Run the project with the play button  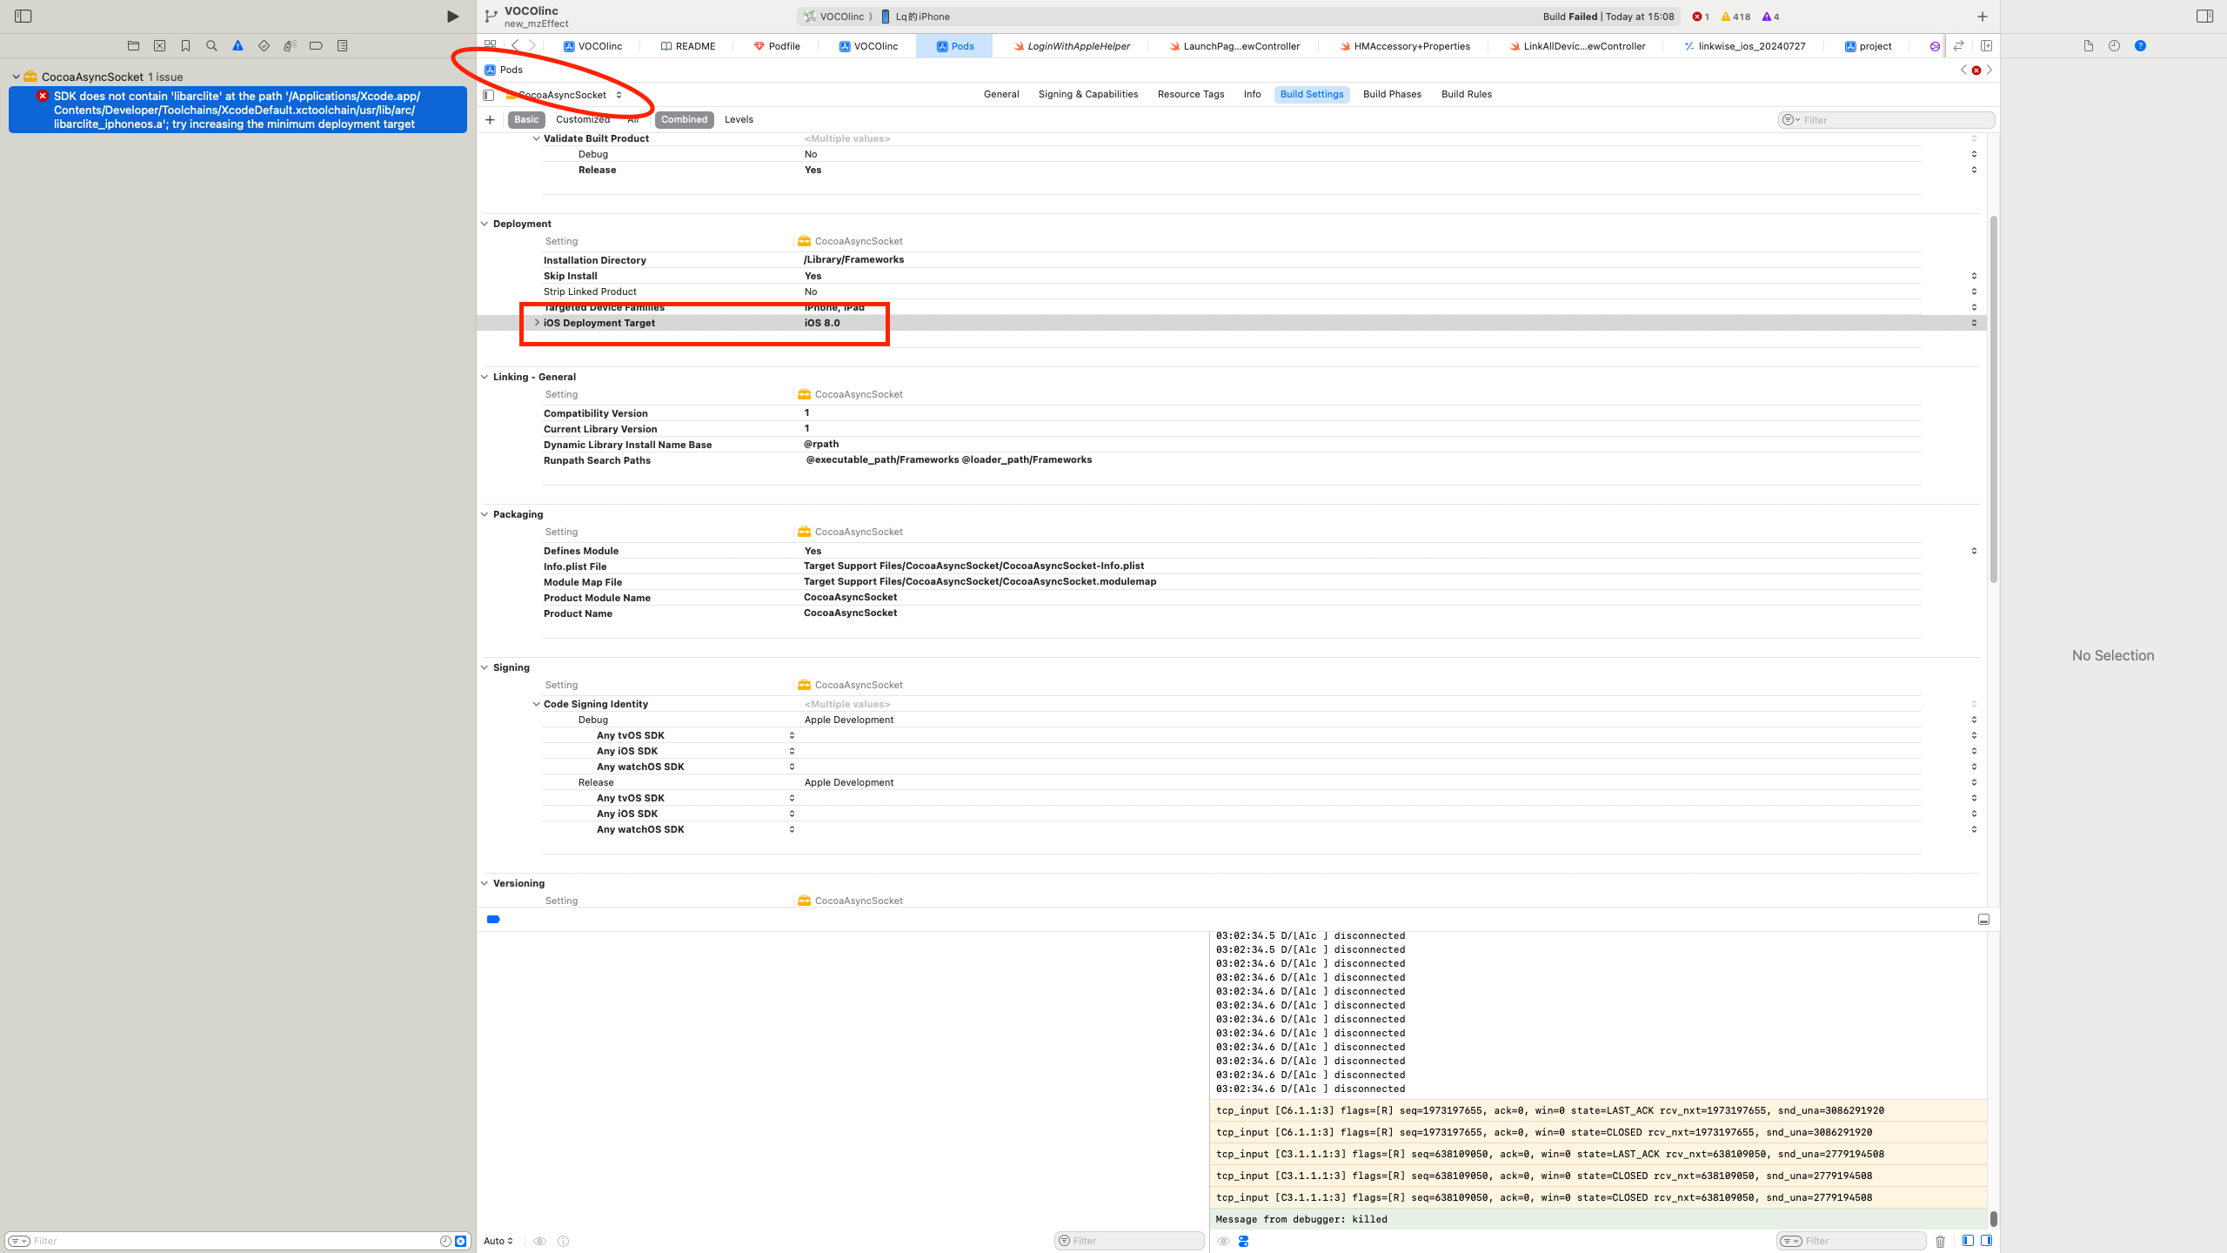(x=452, y=17)
